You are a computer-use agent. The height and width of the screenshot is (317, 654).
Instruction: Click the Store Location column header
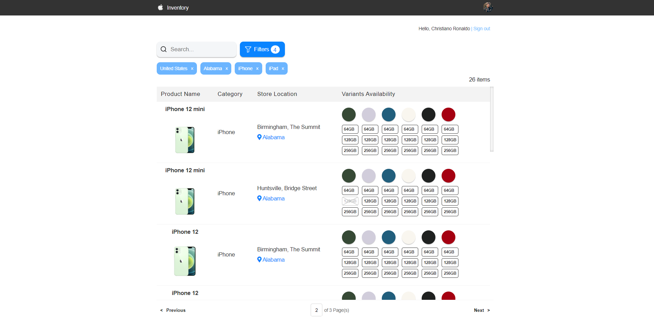click(x=277, y=94)
